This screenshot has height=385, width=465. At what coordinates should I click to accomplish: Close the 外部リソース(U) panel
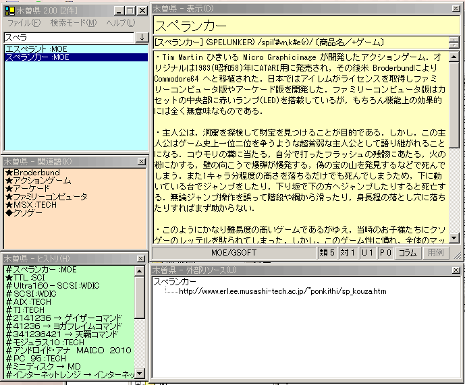[456, 270]
